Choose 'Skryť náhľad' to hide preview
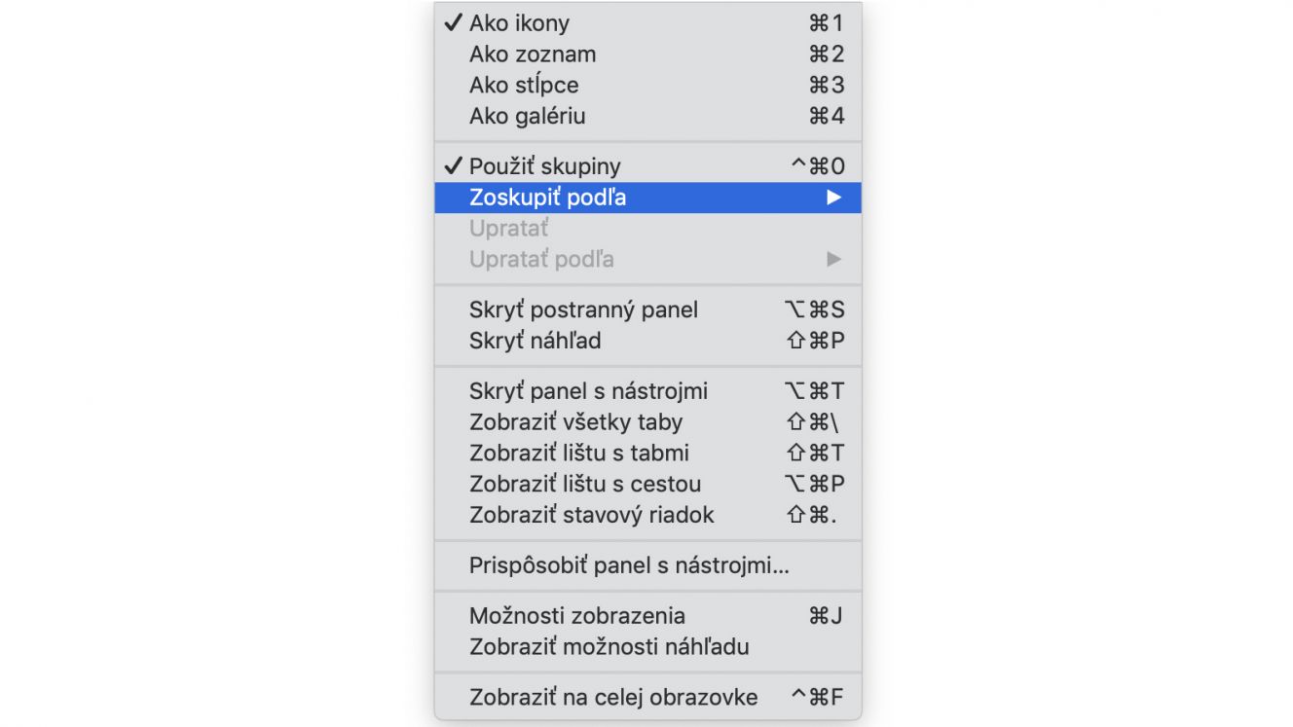Image resolution: width=1293 pixels, height=727 pixels. coord(647,342)
